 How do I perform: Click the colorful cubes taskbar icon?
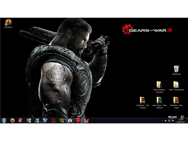click(x=29, y=121)
